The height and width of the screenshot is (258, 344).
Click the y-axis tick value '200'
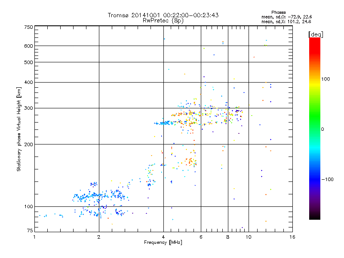click(28, 144)
